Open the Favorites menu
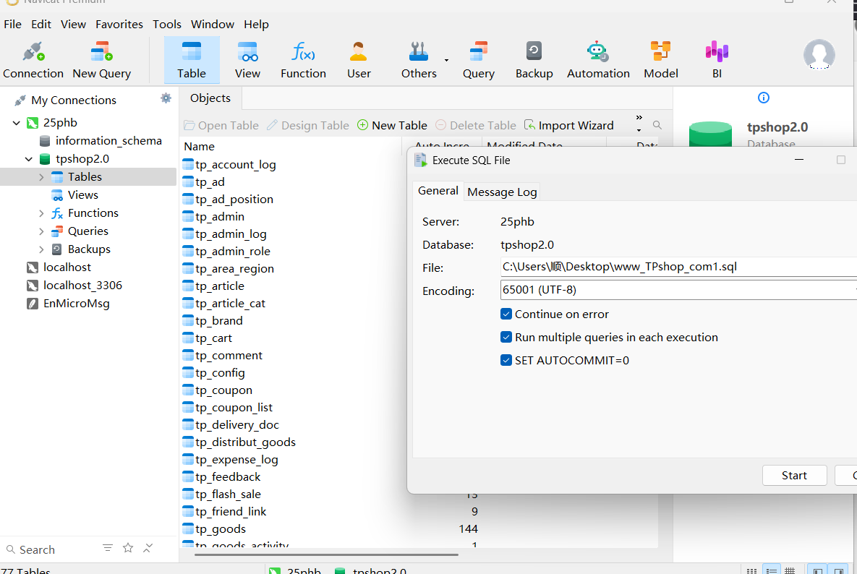 [119, 24]
